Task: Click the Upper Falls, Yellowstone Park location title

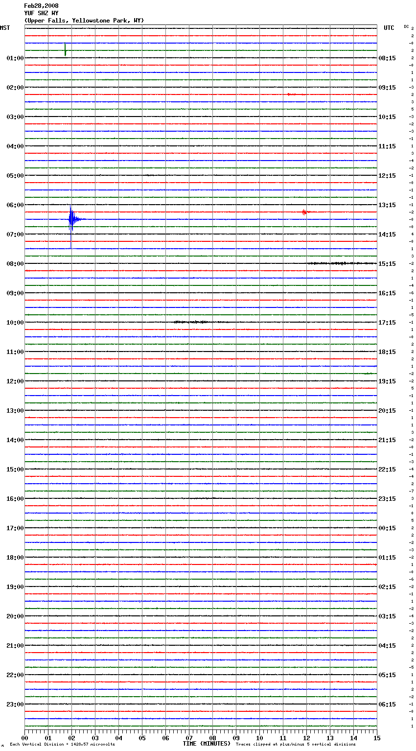Action: tap(84, 21)
